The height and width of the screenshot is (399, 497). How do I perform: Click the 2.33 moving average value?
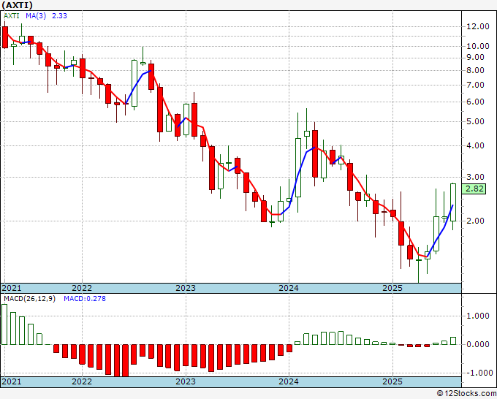(x=59, y=16)
